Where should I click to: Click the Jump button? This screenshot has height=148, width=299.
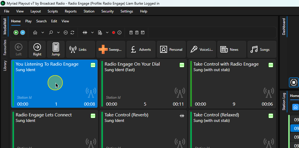tap(56, 49)
